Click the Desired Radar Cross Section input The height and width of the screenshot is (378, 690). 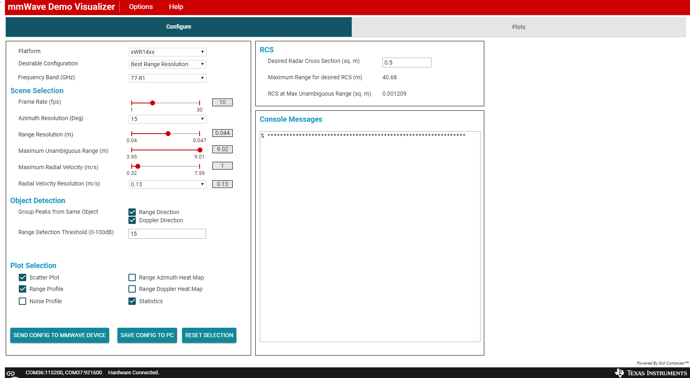coord(407,63)
